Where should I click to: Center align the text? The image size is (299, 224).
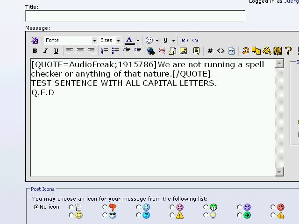tap(80, 51)
